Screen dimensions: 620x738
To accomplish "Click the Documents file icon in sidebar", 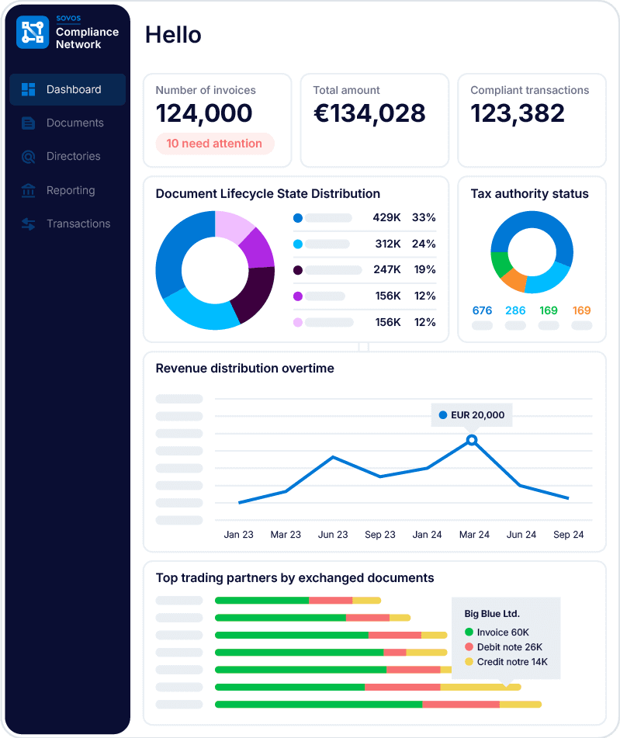I will (x=29, y=123).
